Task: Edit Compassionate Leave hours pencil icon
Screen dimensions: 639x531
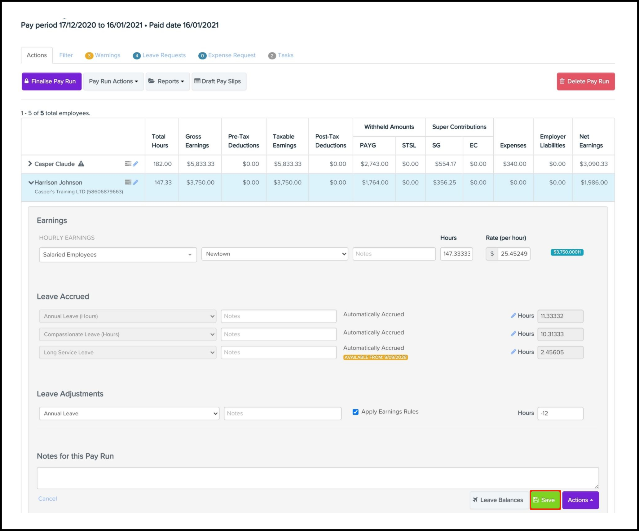Action: coord(513,334)
